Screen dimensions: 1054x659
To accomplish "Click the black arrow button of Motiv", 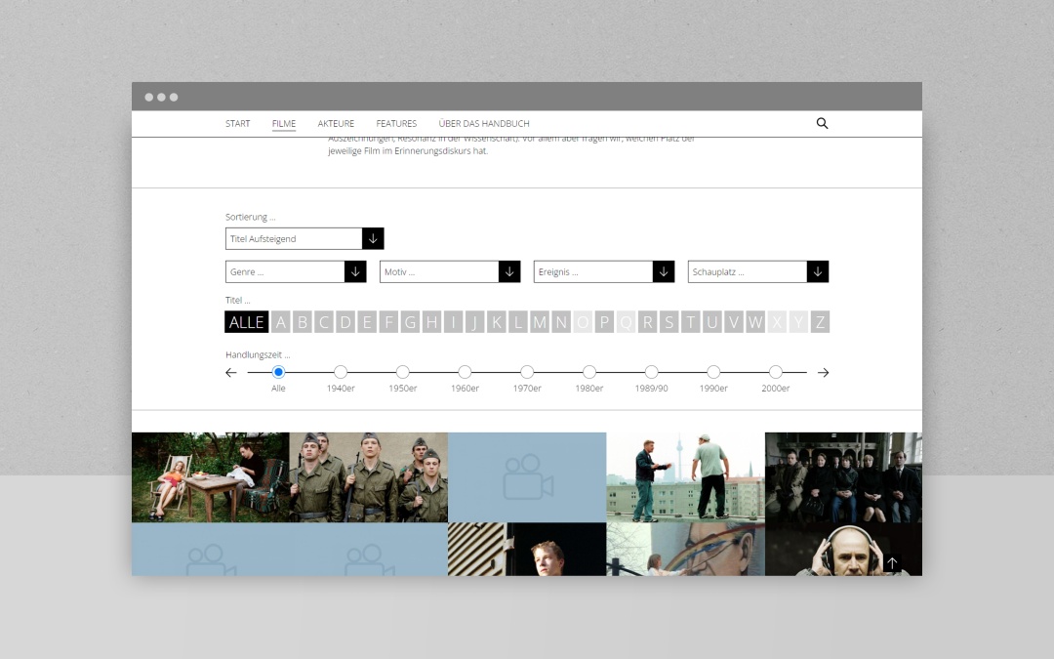I will [509, 271].
